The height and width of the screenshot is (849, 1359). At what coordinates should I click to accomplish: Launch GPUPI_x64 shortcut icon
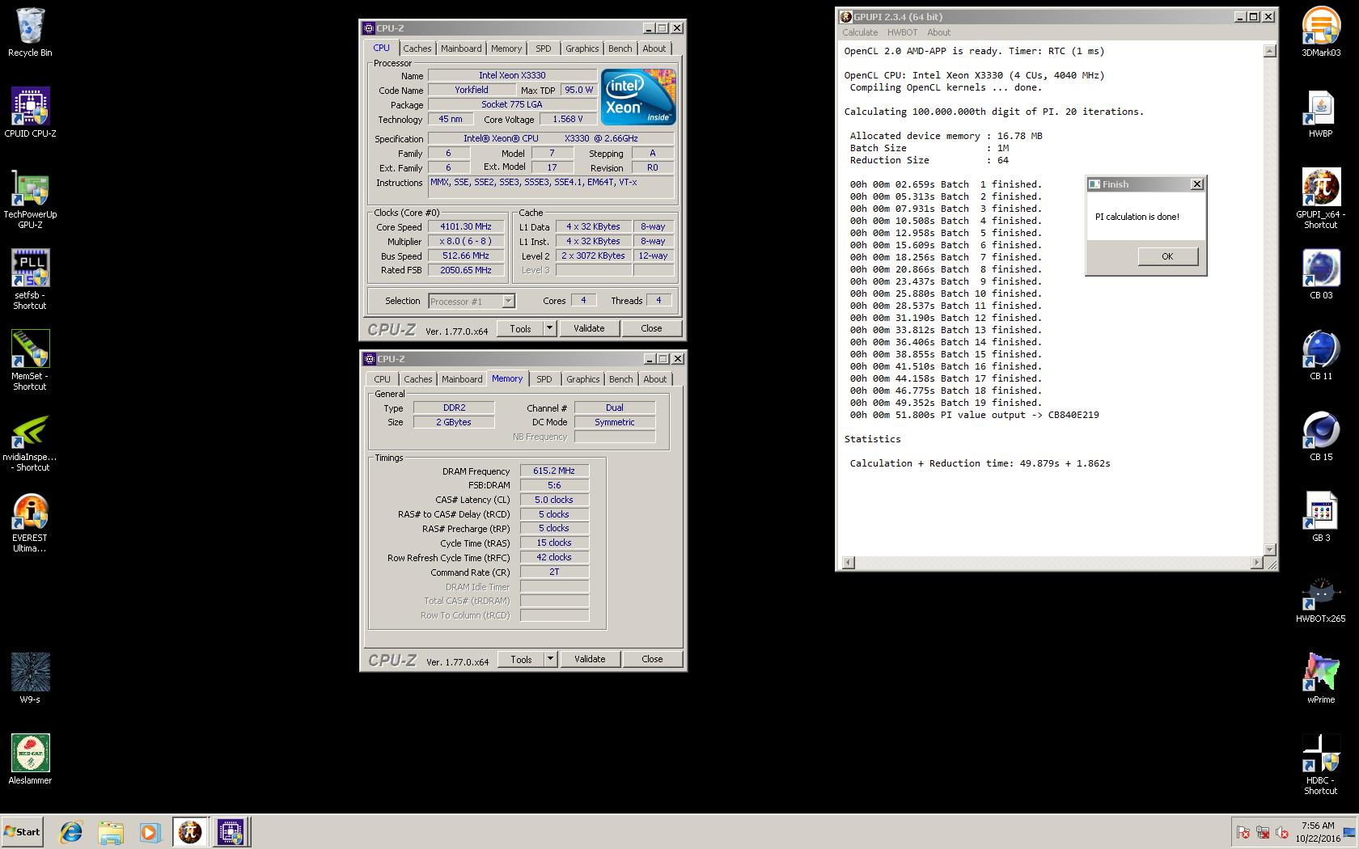pos(1321,199)
